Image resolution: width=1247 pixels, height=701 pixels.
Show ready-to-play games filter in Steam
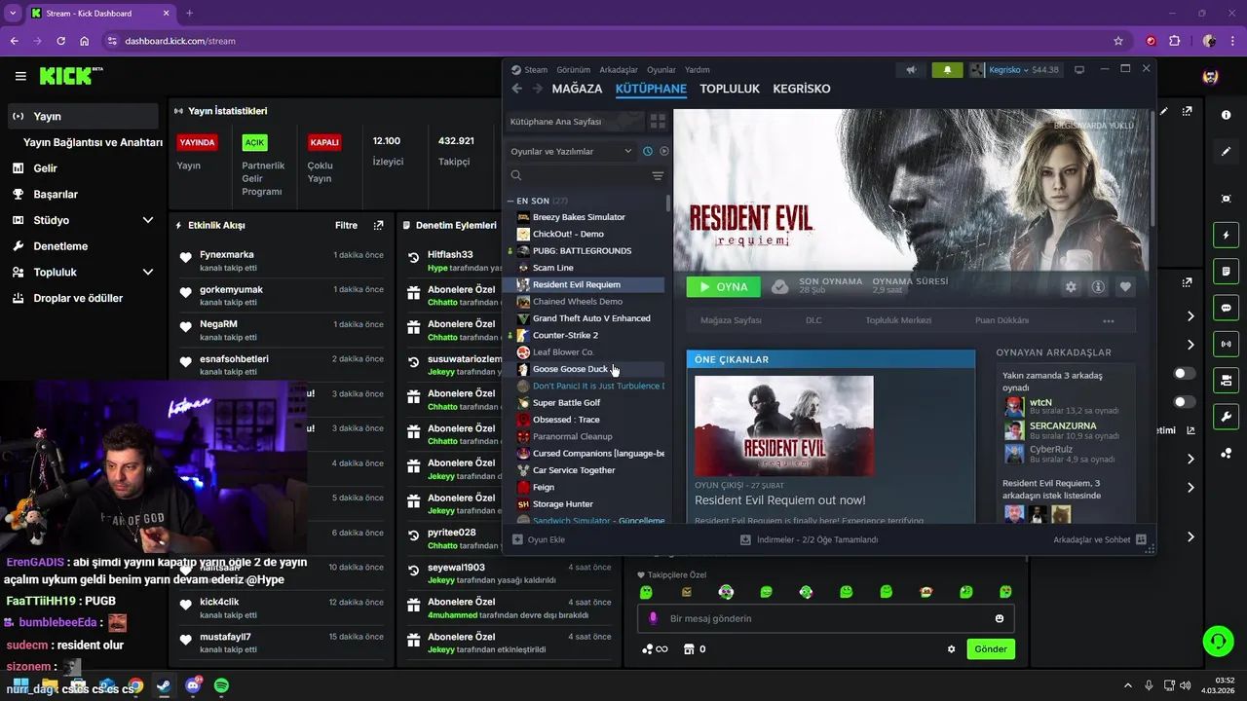point(664,151)
